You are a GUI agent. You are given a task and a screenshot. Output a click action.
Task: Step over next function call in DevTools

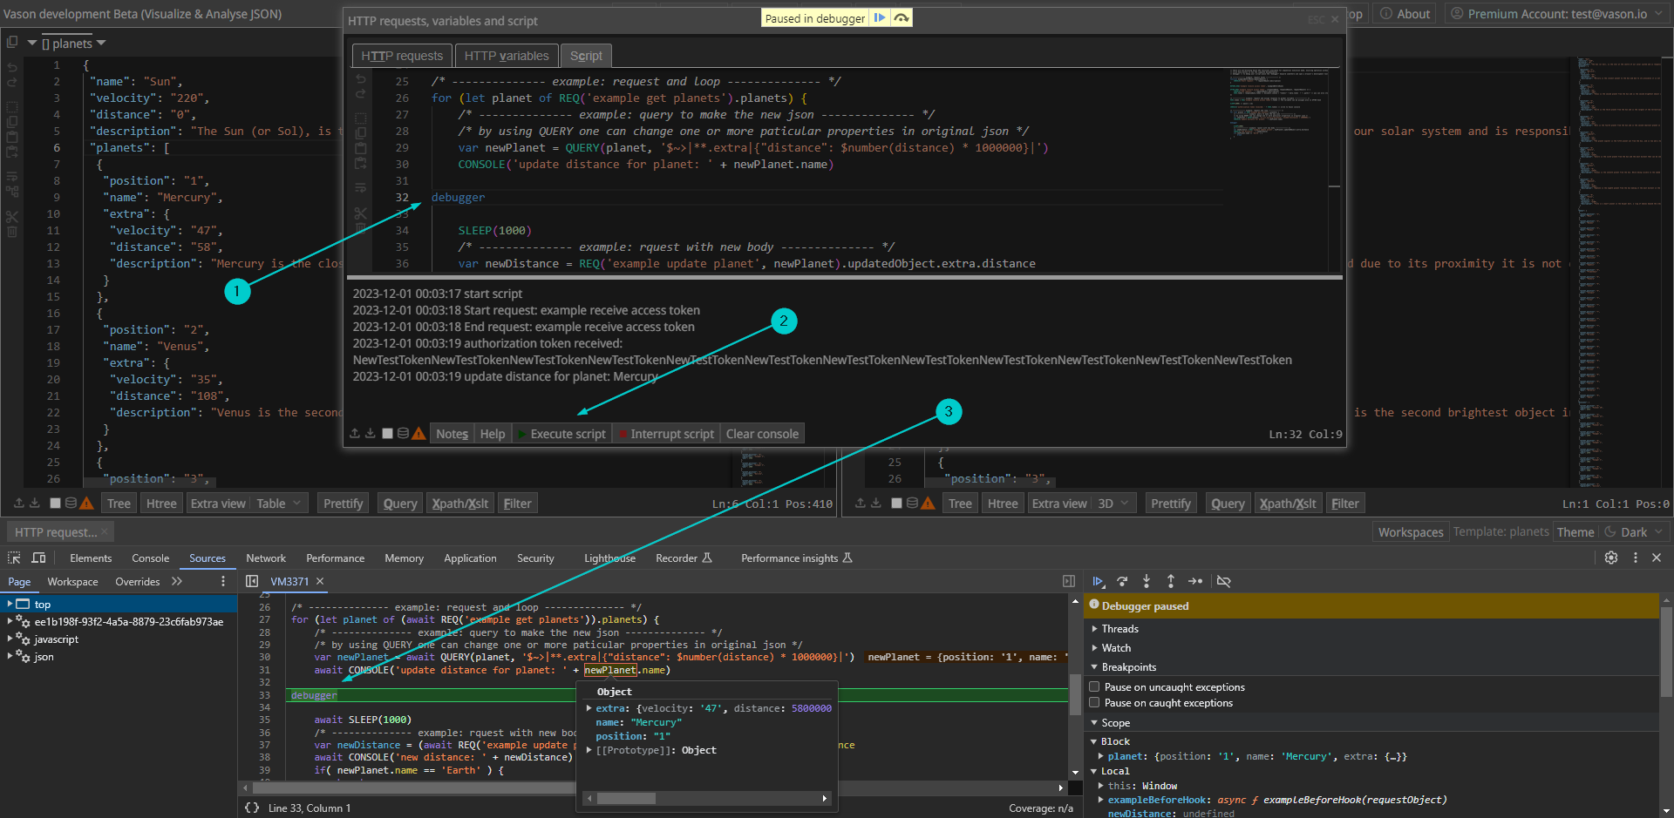[1122, 581]
